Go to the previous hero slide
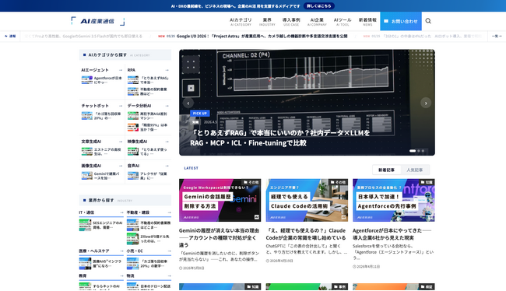506x291 pixels. pyautogui.click(x=188, y=103)
